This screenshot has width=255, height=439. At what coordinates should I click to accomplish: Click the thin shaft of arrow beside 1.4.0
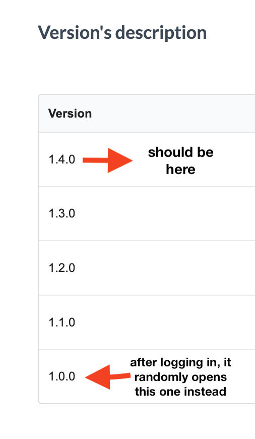pos(95,160)
